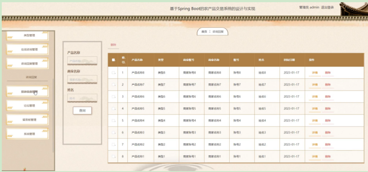Open 详情 of row 产品名称5
The height and width of the screenshot is (172, 368).
(x=315, y=108)
